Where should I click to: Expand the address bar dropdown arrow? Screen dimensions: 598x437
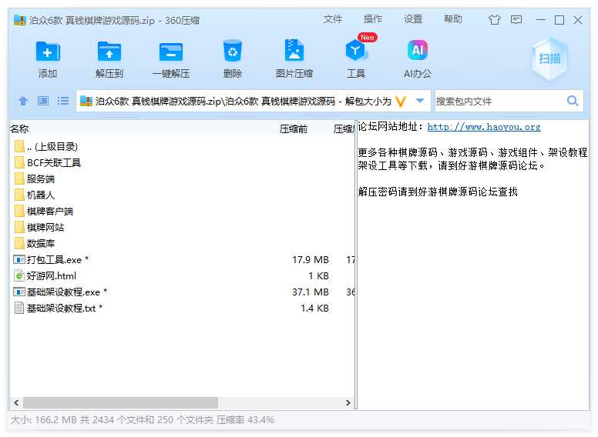(420, 101)
